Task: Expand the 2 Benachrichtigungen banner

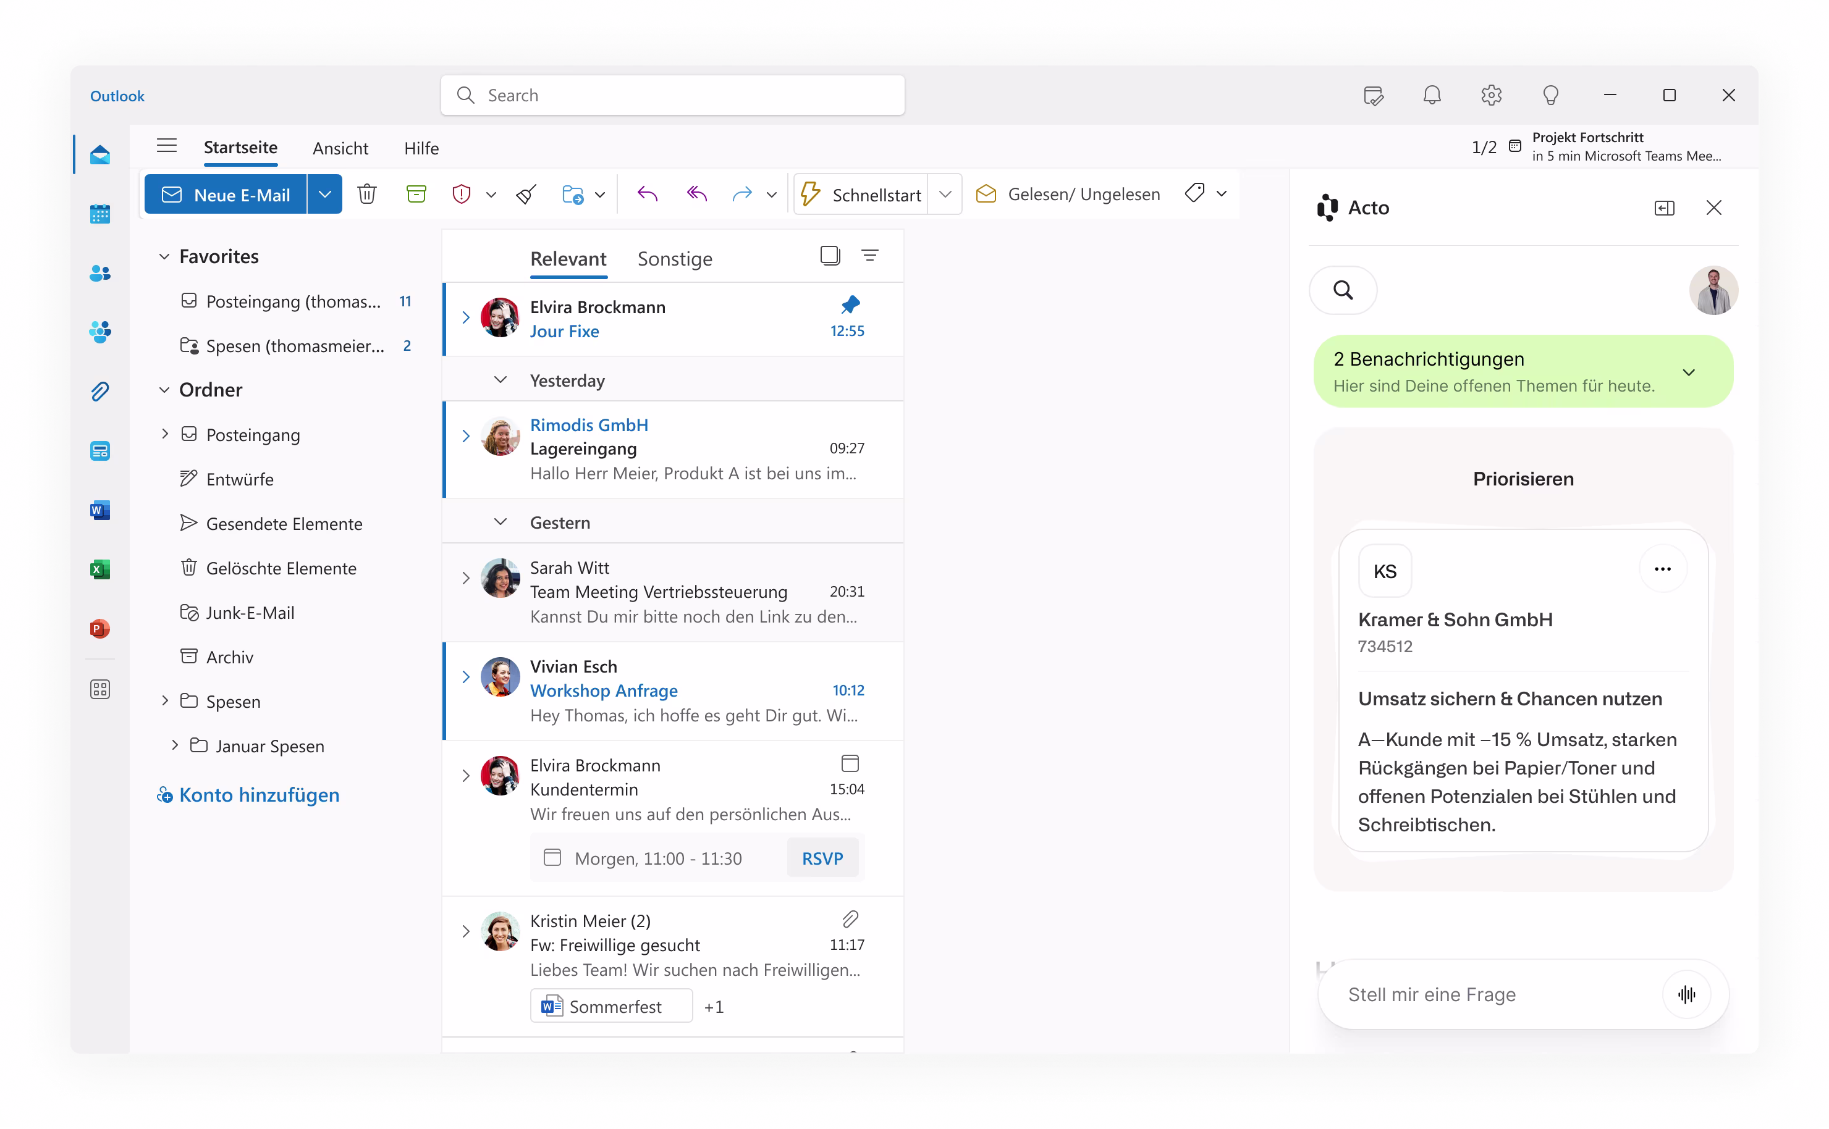Action: coord(1688,372)
